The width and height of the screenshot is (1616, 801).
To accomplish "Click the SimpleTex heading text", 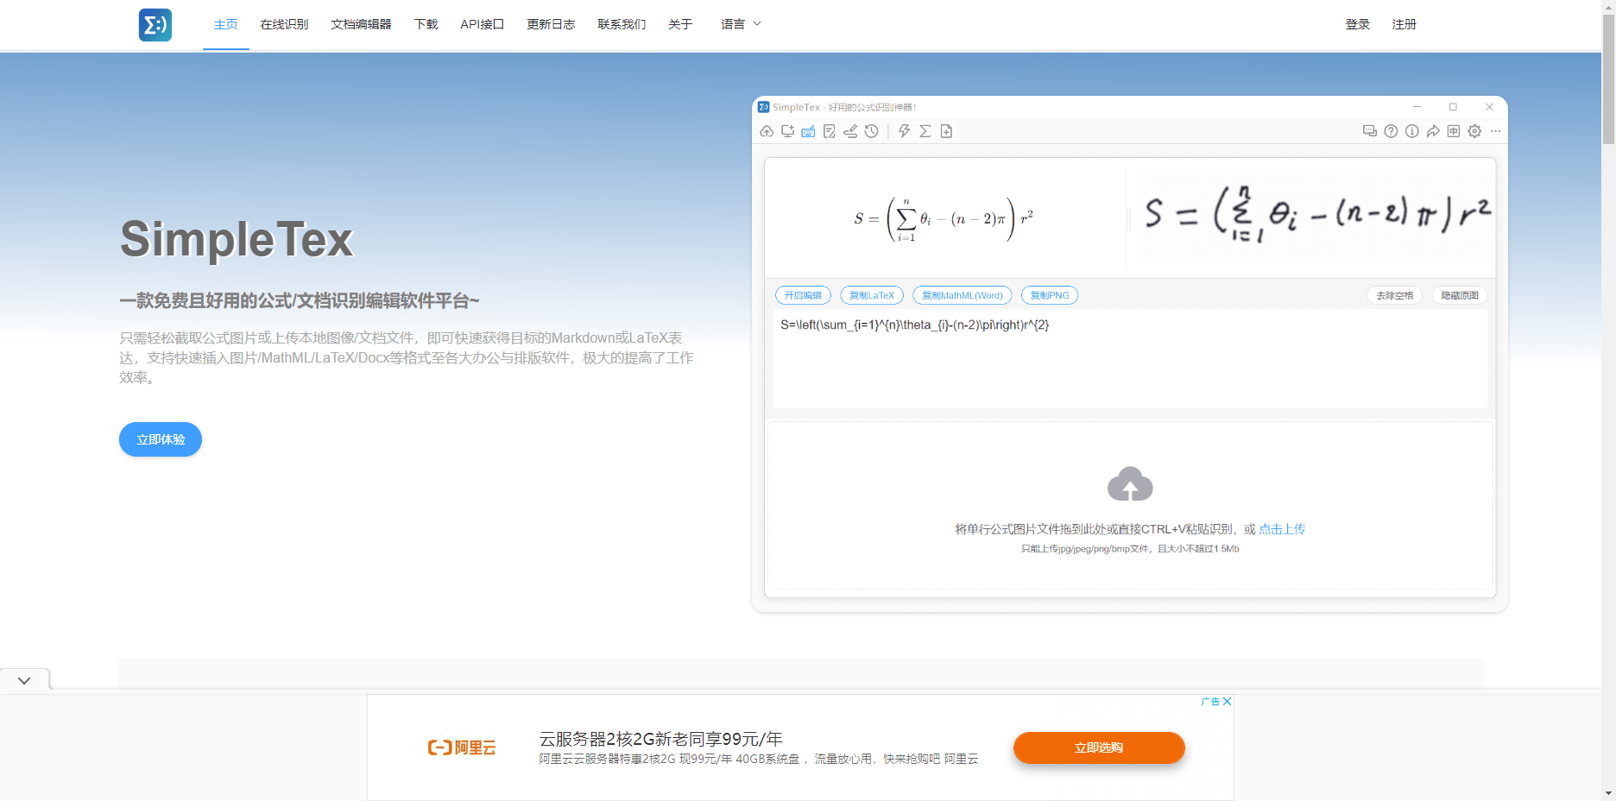I will (237, 239).
